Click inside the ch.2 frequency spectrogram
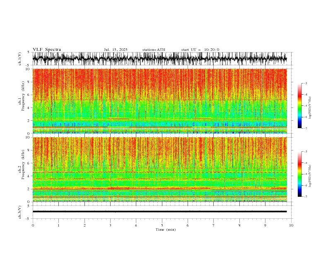The image size is (328, 253). [159, 169]
